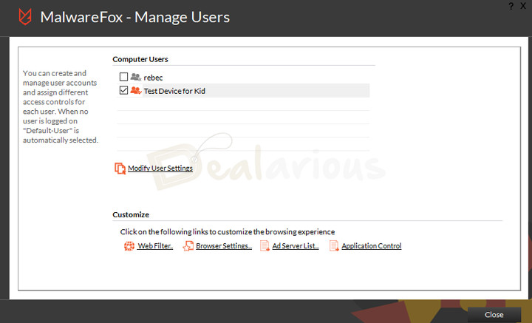Click the MalwareFox - Manage Users title
The width and height of the screenshot is (532, 323).
coord(135,17)
